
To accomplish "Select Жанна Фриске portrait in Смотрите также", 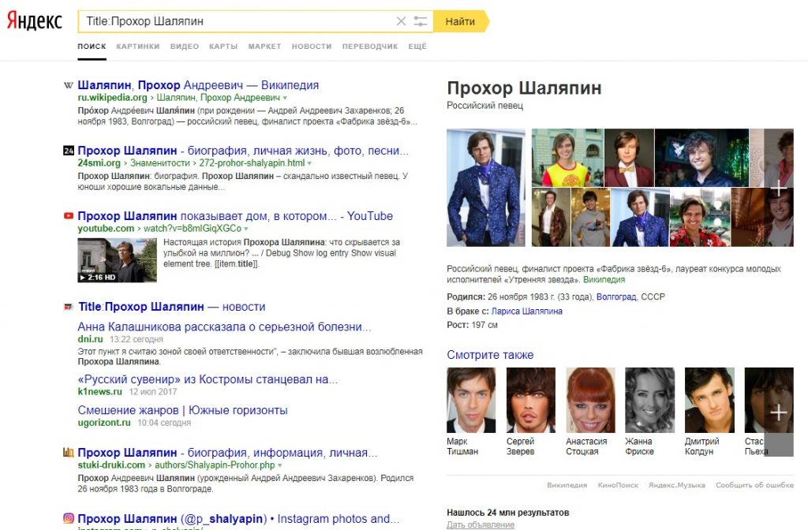I will point(649,400).
